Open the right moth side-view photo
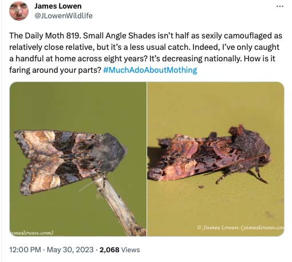 (216, 159)
